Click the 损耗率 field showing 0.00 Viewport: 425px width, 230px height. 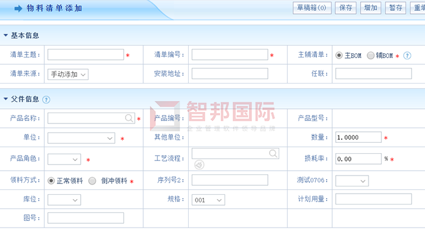358,159
